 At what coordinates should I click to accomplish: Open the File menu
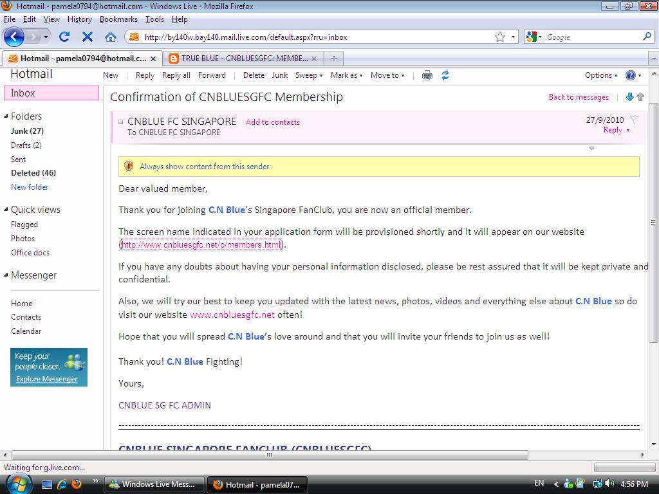9,19
